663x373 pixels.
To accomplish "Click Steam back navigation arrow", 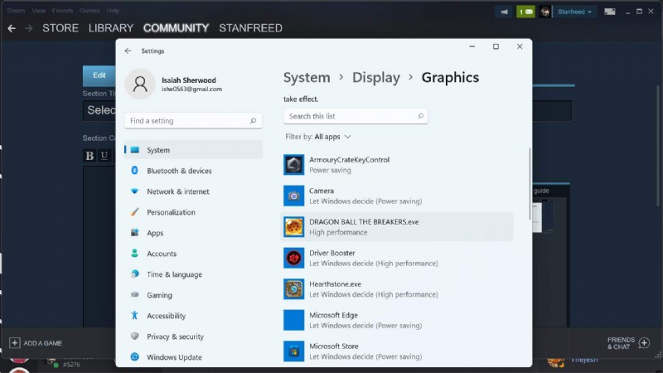I will pos(12,28).
